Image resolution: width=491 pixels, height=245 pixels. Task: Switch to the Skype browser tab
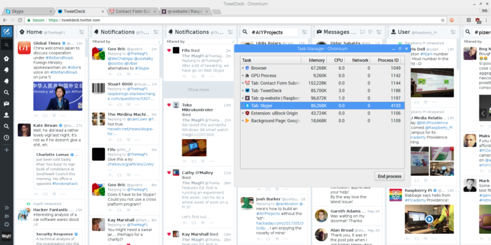[25, 11]
